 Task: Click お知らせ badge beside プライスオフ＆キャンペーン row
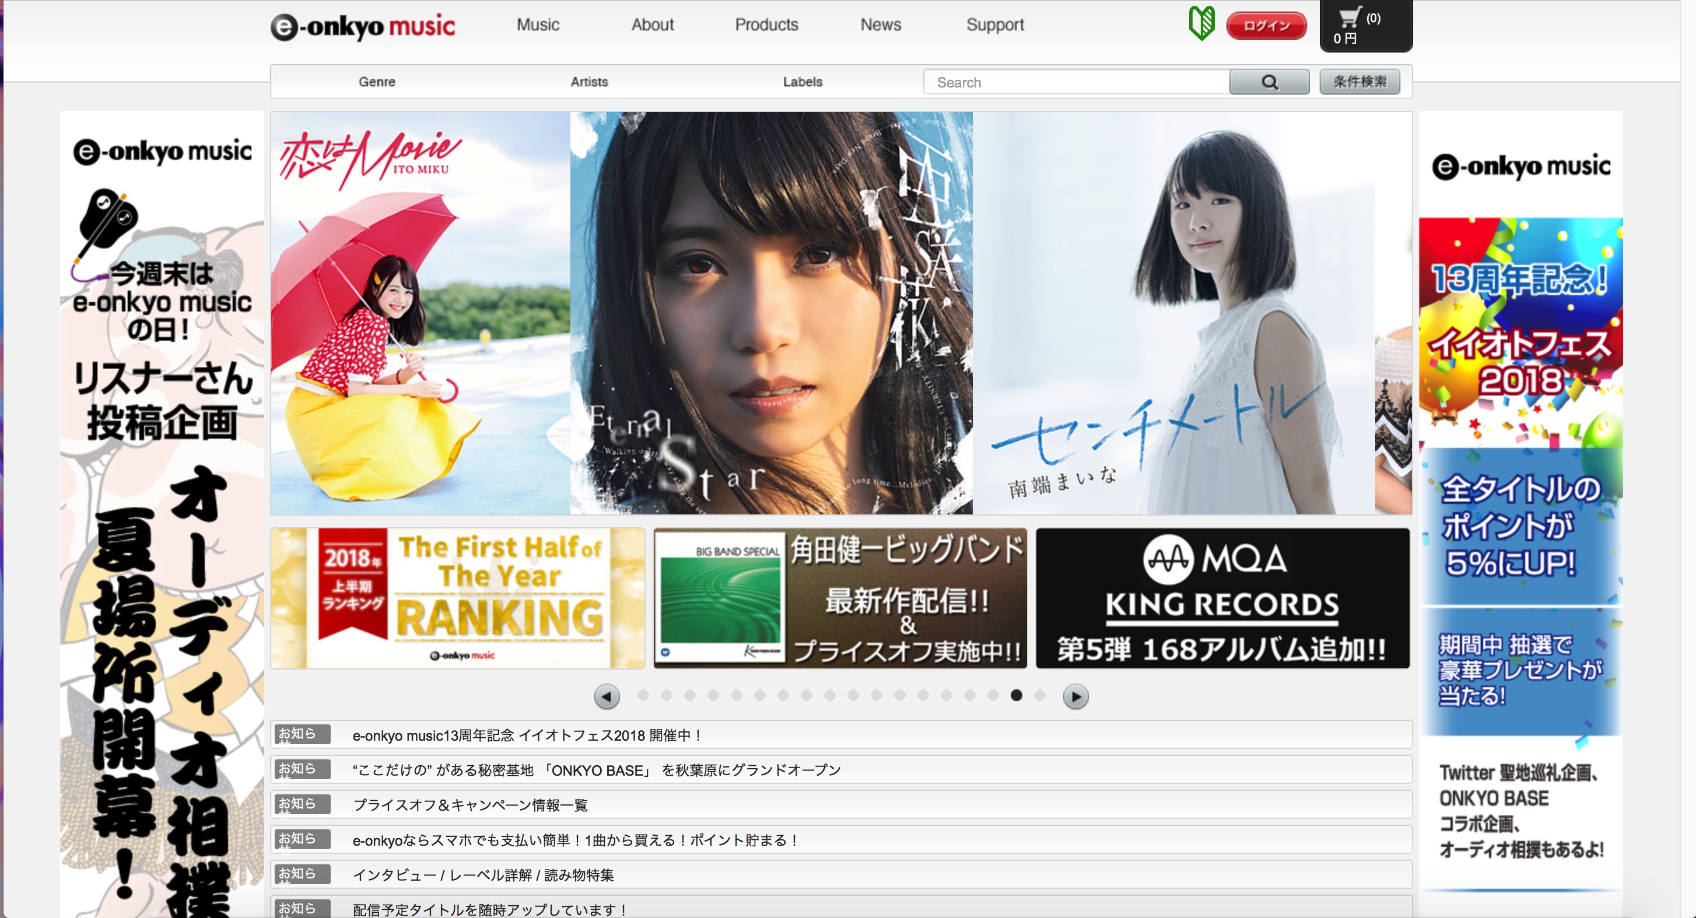click(302, 805)
